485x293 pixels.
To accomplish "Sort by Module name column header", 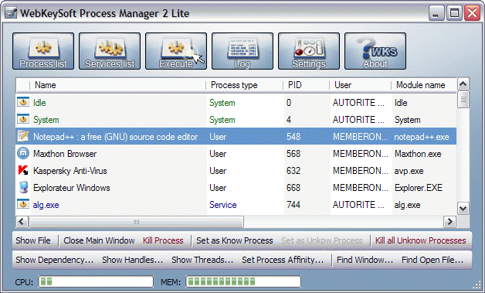I will point(424,85).
